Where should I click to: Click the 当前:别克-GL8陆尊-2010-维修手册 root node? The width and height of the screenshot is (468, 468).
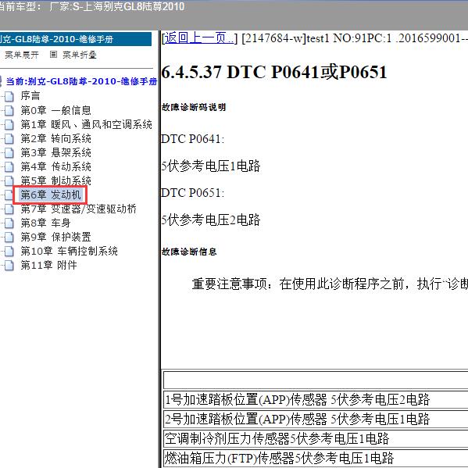tap(81, 81)
